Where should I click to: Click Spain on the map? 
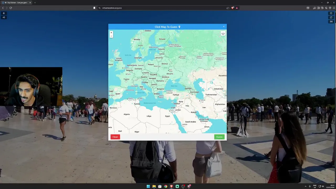(x=118, y=94)
